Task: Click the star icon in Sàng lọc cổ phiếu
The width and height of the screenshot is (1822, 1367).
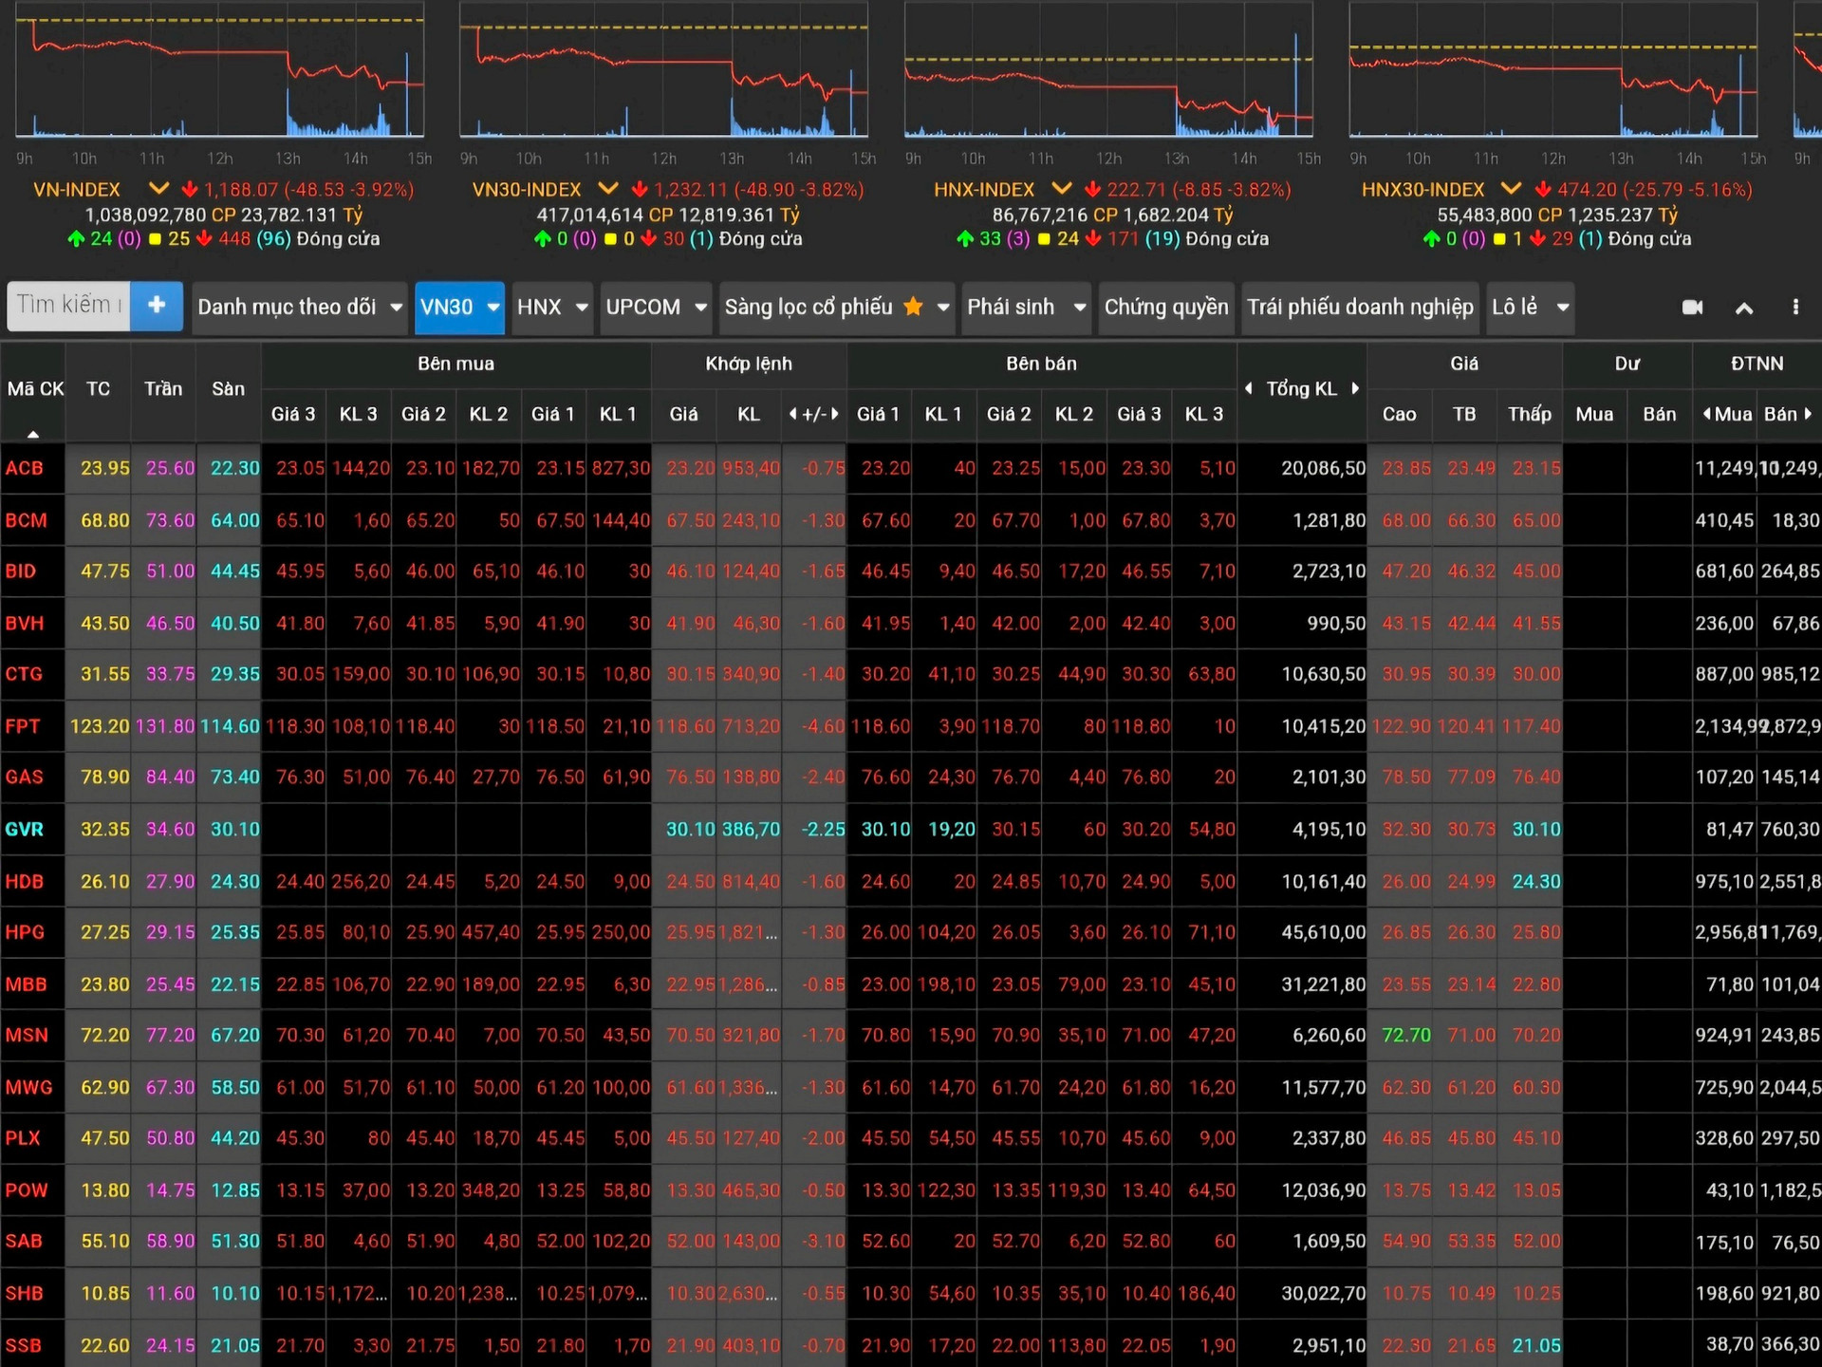Action: (913, 307)
